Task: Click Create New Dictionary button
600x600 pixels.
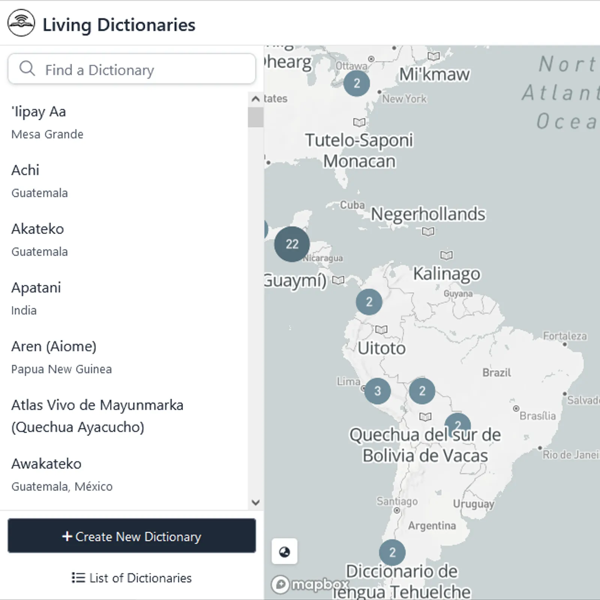Action: click(132, 536)
